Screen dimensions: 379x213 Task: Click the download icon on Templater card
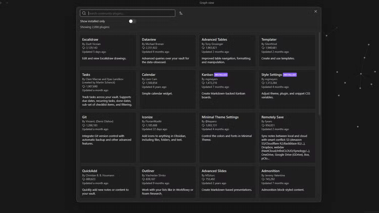[x=263, y=48]
